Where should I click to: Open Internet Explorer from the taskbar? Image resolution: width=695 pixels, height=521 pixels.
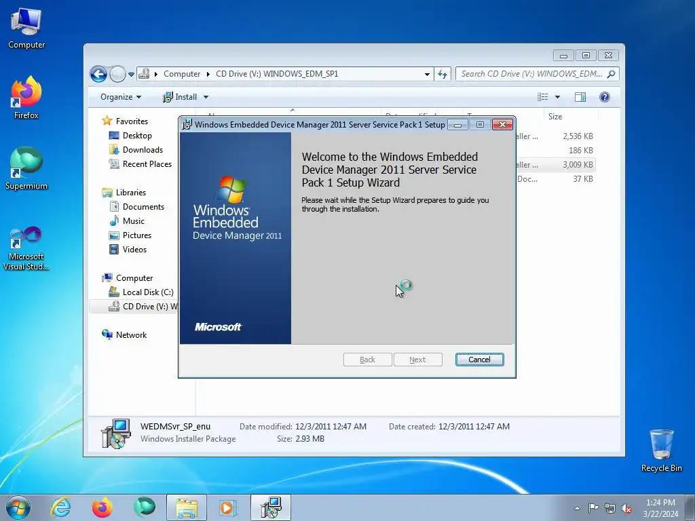coord(60,507)
